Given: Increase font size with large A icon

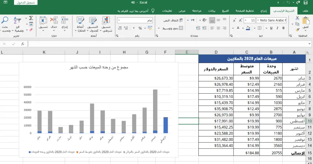Looking at the screenshot, I should point(240,20).
